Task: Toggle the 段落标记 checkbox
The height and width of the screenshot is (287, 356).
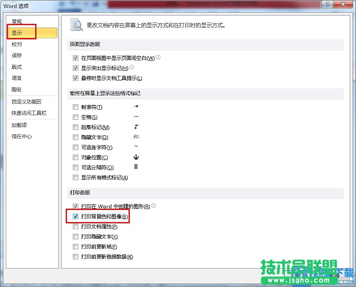Action: tap(76, 127)
